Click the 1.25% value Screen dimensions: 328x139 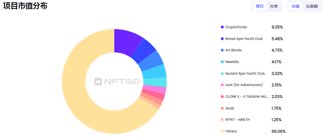click(276, 120)
